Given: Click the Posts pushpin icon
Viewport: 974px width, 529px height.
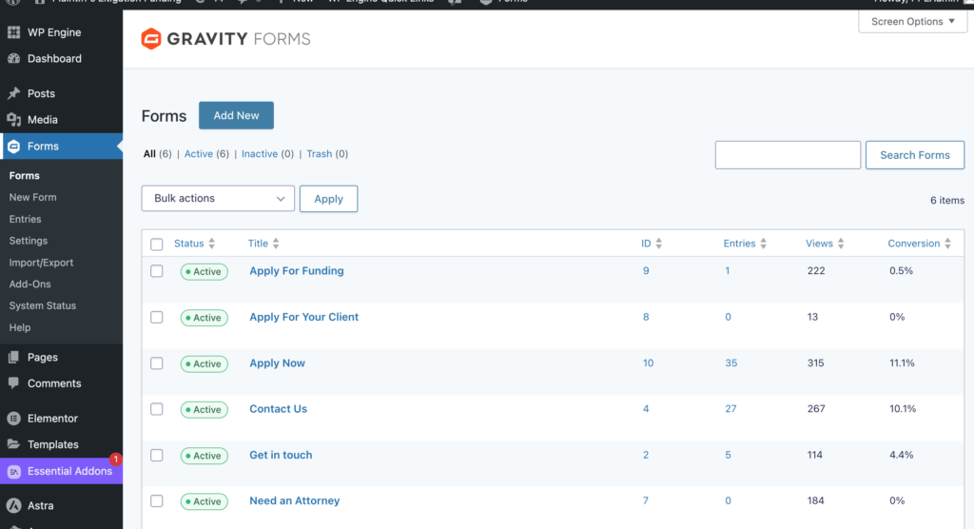Looking at the screenshot, I should point(14,93).
